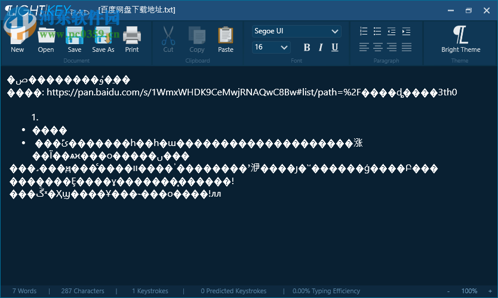Click the 1 Keystrokes status entry
This screenshot has width=498, height=298.
(150, 291)
